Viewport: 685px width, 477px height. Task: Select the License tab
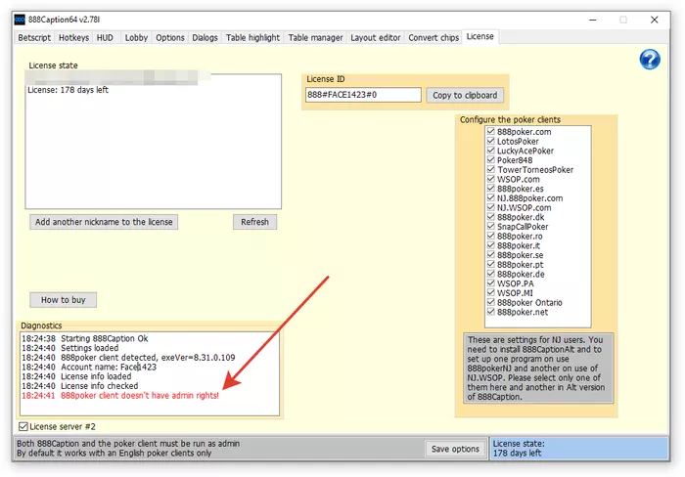point(479,37)
